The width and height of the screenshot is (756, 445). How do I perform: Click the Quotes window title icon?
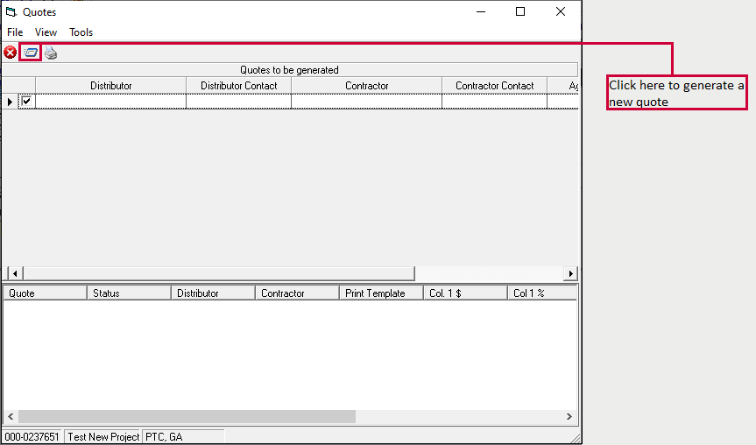[x=11, y=12]
